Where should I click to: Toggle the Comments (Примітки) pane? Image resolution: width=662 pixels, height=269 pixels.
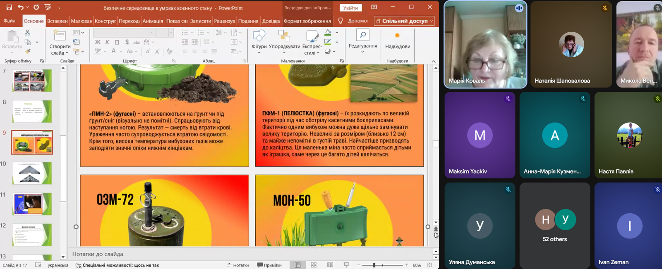[269, 265]
